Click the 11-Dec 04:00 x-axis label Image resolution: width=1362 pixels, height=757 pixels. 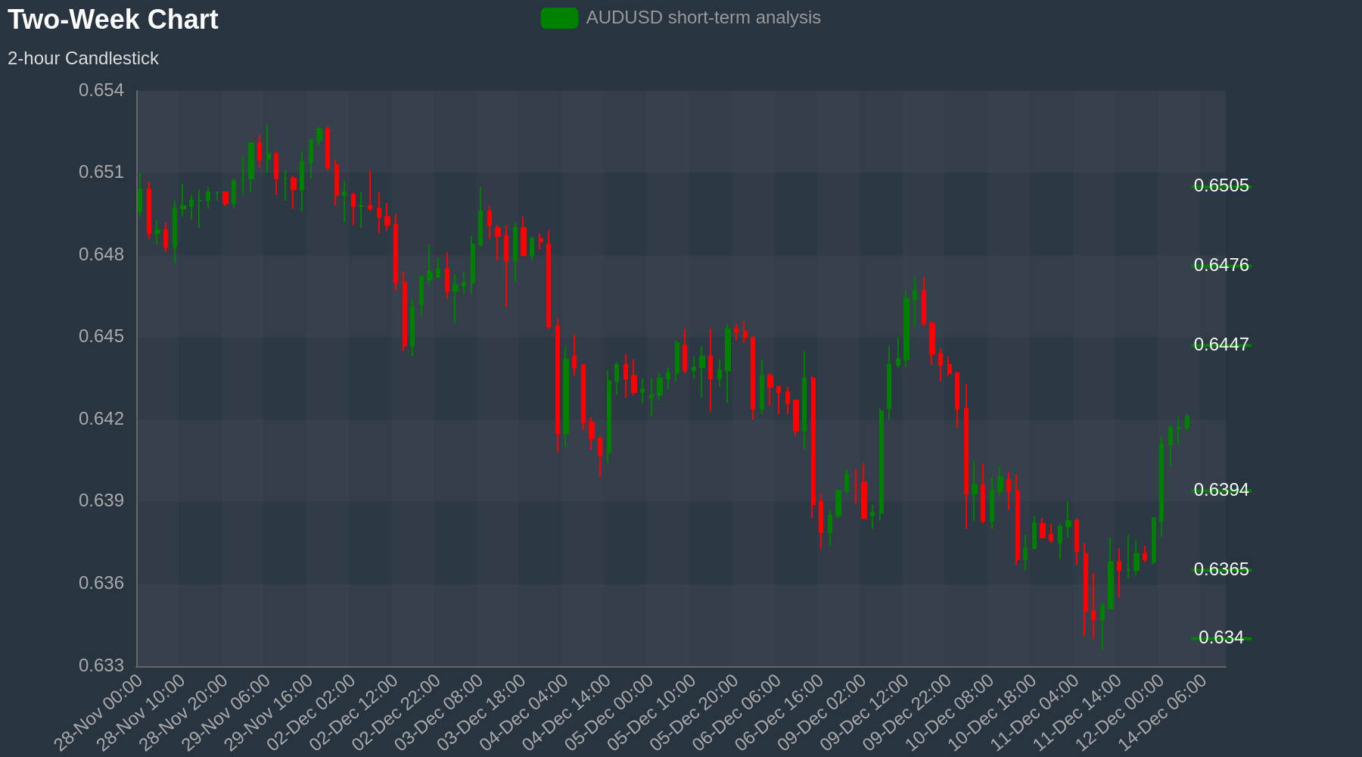(x=1034, y=712)
